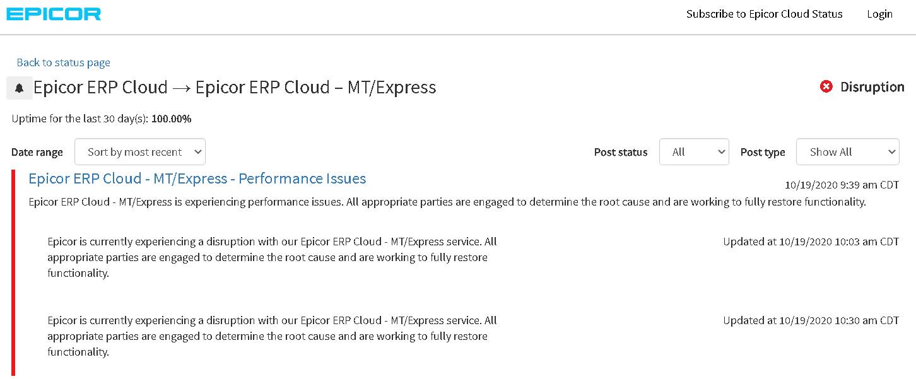916x379 pixels.
Task: Open the Post status dropdown
Action: click(694, 152)
